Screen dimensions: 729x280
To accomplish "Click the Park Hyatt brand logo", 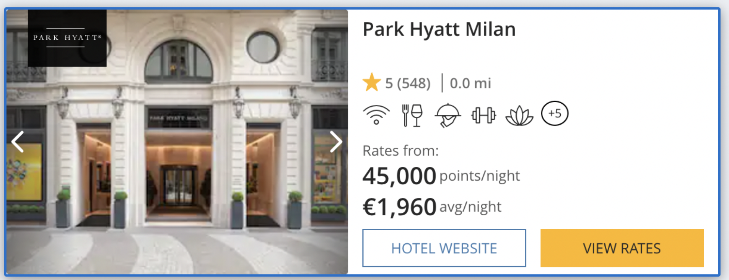I will [67, 38].
